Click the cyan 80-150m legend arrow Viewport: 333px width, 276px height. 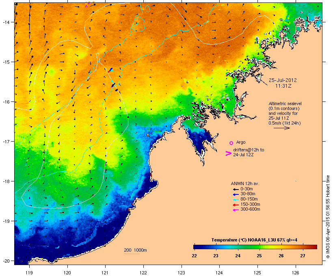[x=236, y=200]
